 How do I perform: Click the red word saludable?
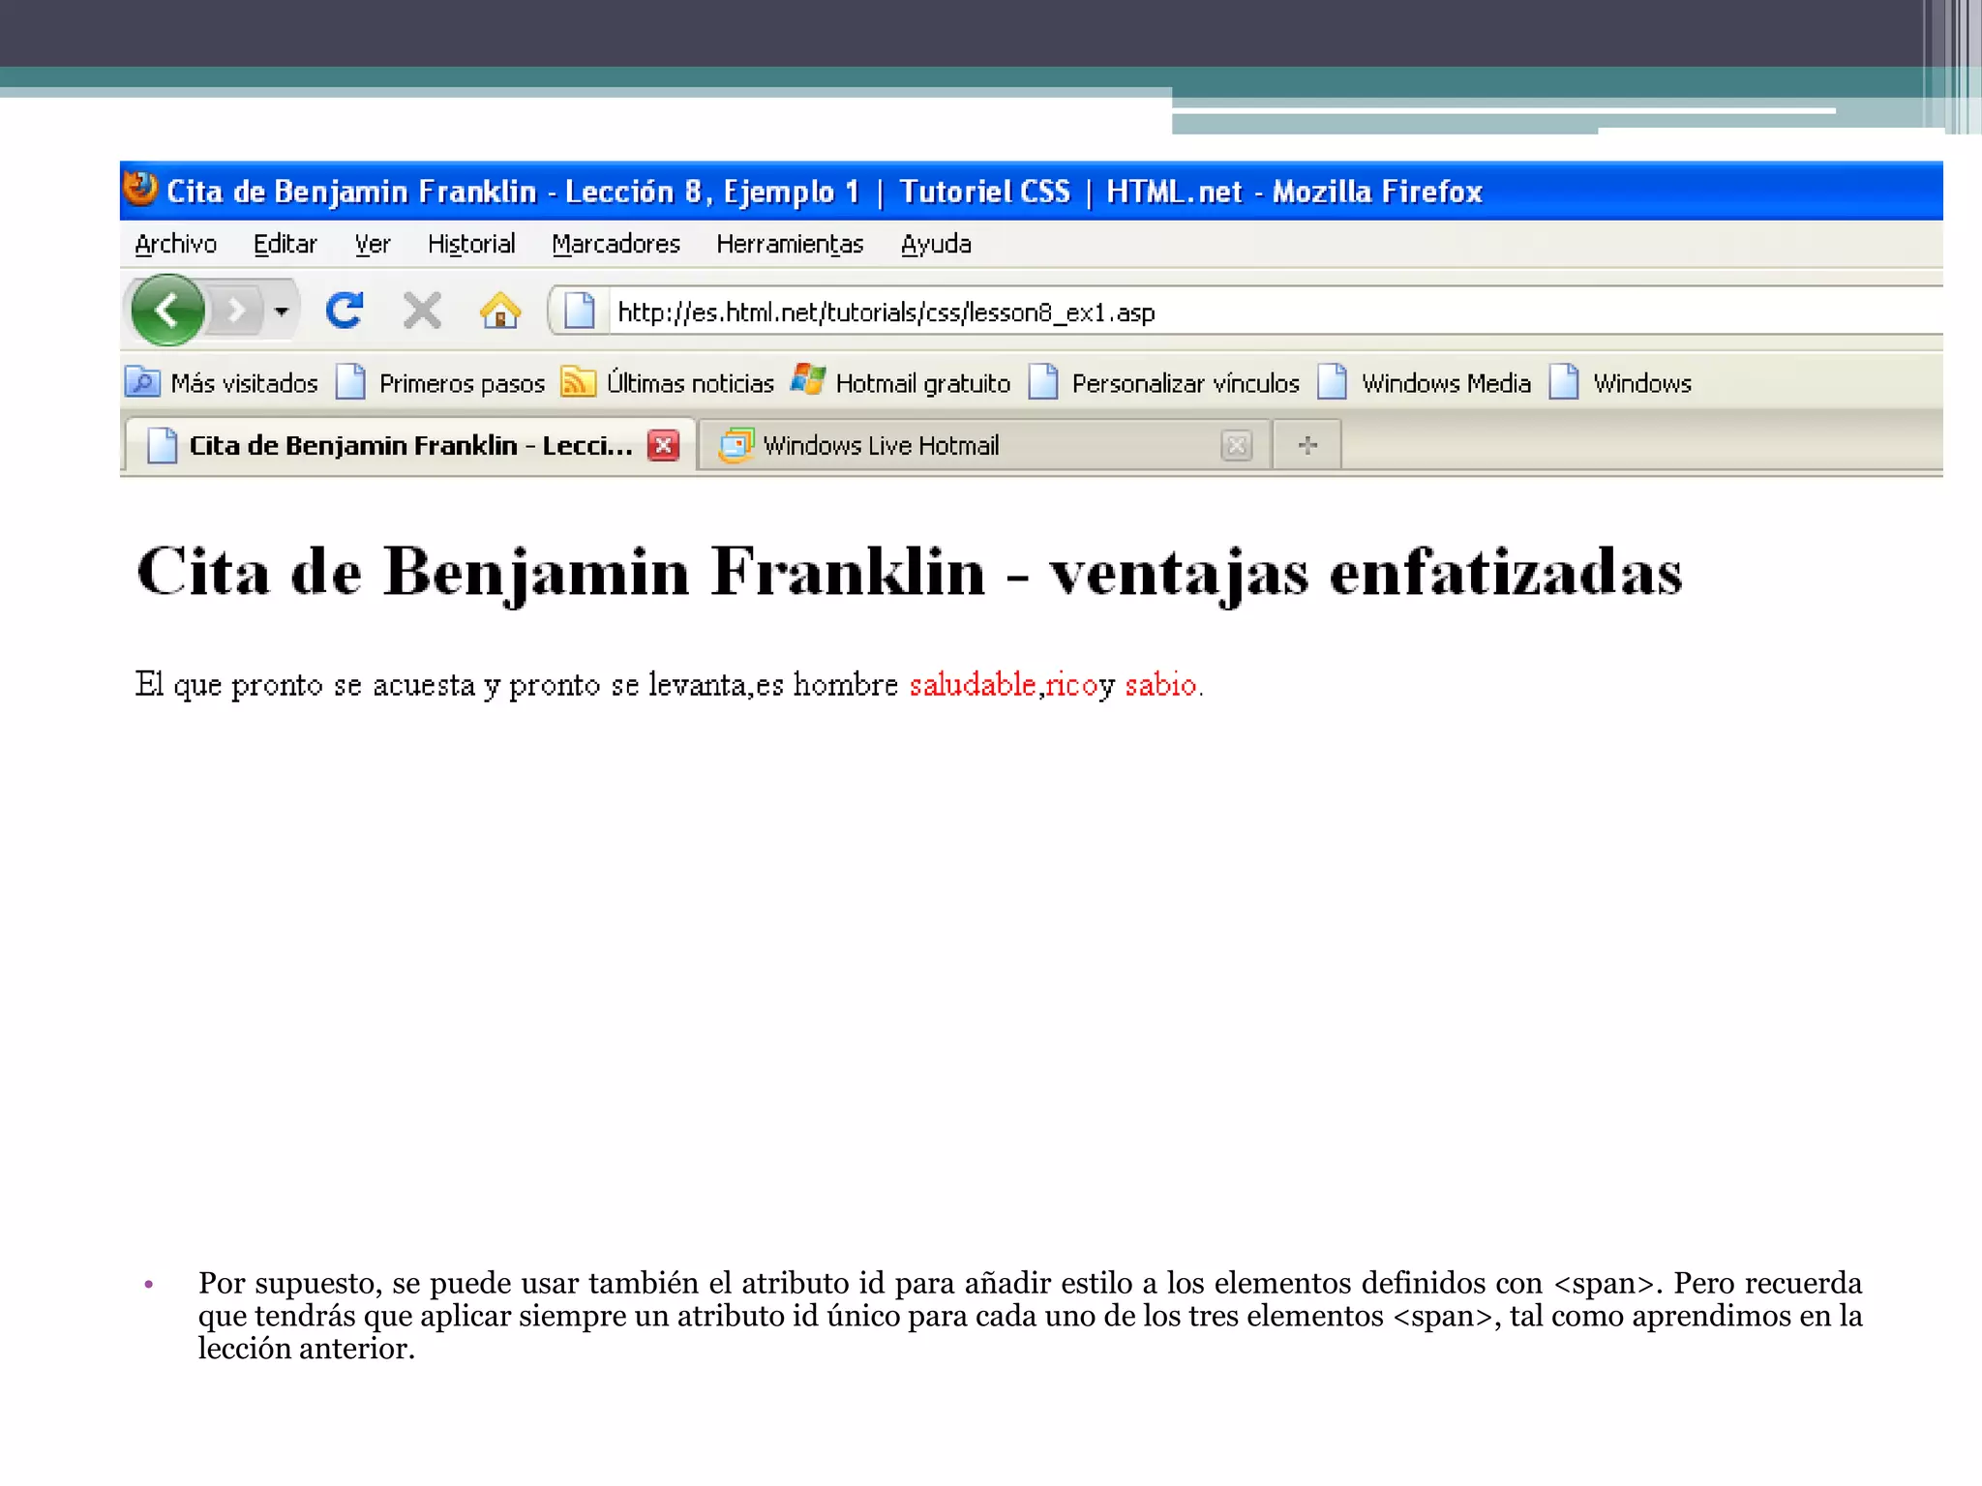[972, 685]
